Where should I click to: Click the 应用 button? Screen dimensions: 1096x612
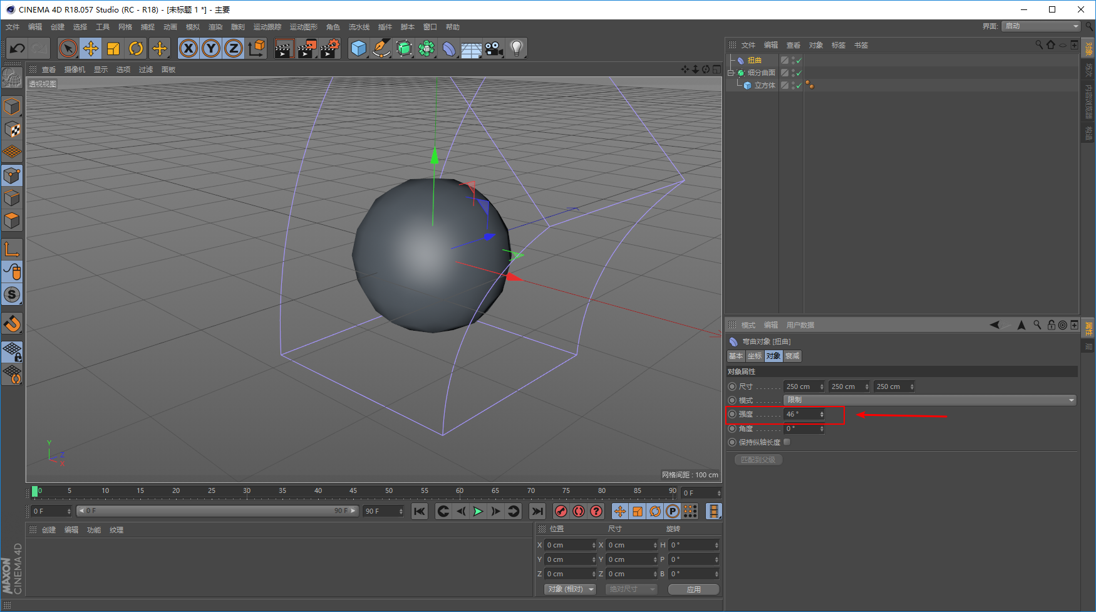[694, 589]
